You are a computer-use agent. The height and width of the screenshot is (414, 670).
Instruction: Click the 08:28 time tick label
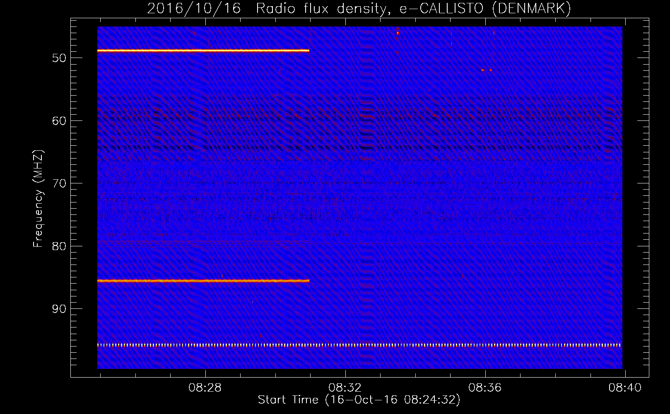pyautogui.click(x=205, y=388)
